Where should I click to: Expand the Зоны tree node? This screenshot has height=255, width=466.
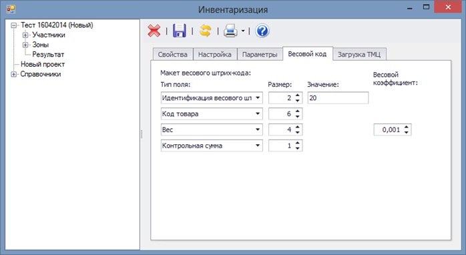25,45
